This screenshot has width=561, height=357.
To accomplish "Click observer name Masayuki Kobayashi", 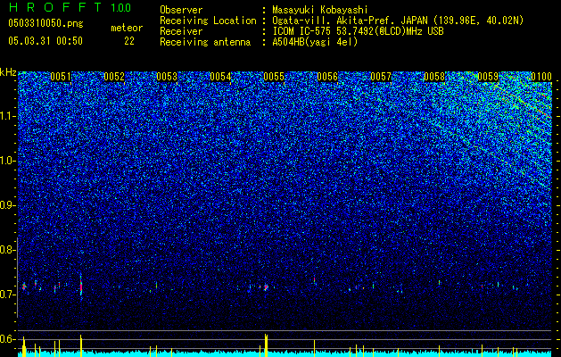I will 319,10.
